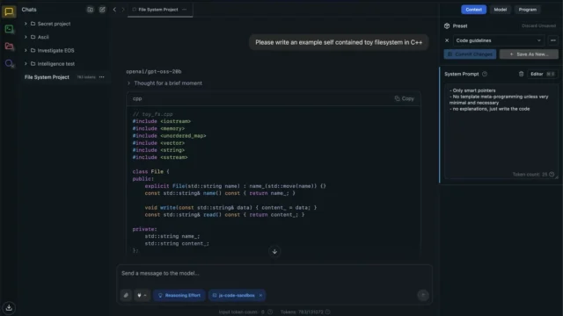Open the My Models folder in the sidebar
Viewport: 563px width, 316px height.
tap(9, 46)
